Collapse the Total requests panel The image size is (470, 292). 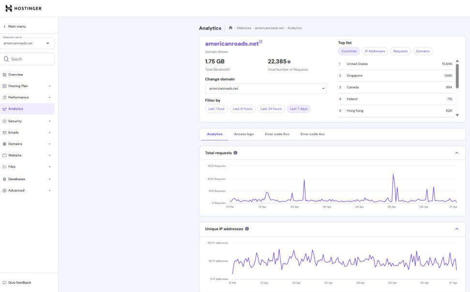(x=456, y=153)
